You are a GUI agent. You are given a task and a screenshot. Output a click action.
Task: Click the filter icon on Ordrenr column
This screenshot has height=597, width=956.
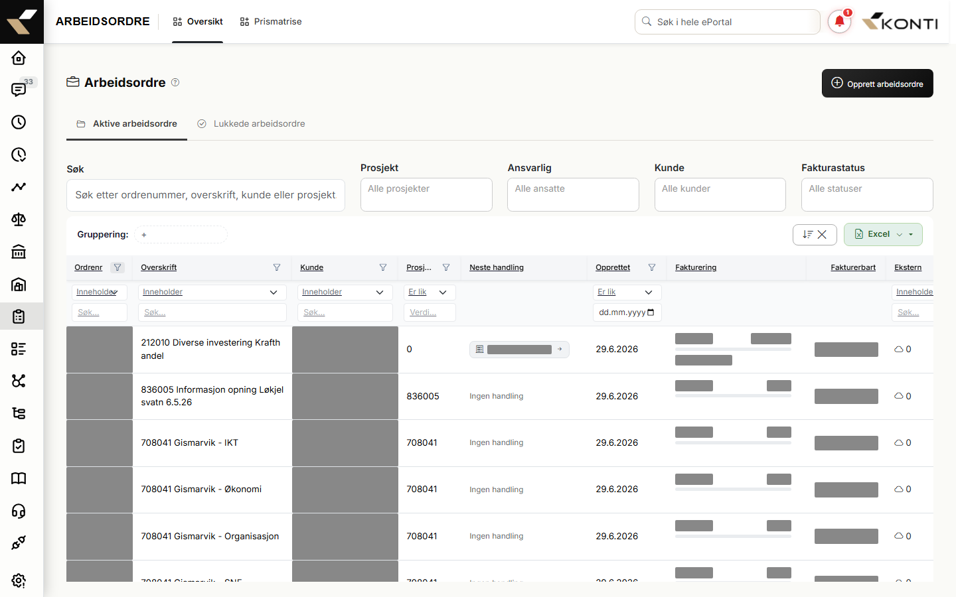pos(118,267)
